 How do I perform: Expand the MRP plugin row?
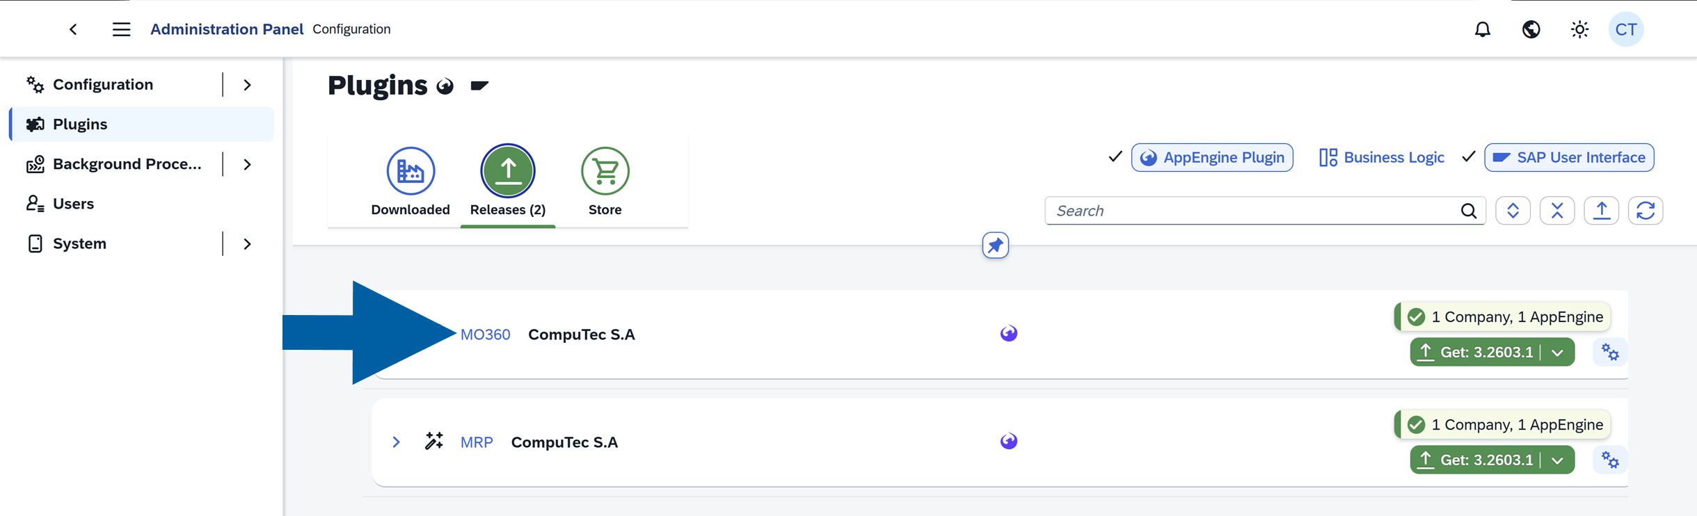click(x=396, y=442)
